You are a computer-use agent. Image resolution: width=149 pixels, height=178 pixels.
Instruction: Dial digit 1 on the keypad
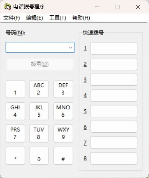pos(15,89)
